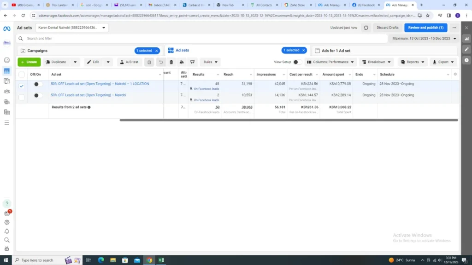
Task: Switch to the Campaigns tab
Action: (37, 51)
